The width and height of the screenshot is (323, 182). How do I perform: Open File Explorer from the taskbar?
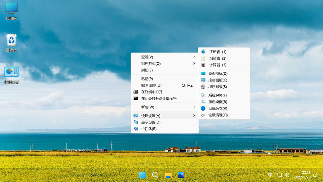coord(168,175)
